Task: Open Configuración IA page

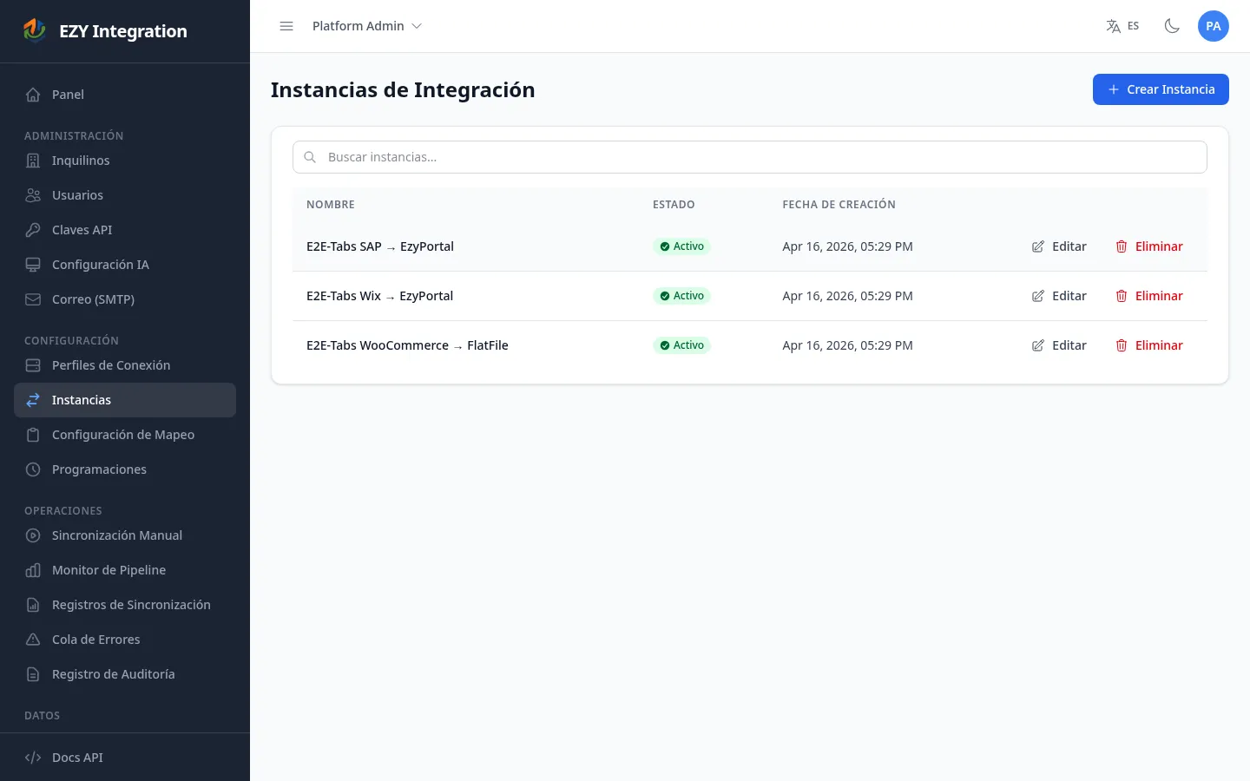Action: point(125,265)
